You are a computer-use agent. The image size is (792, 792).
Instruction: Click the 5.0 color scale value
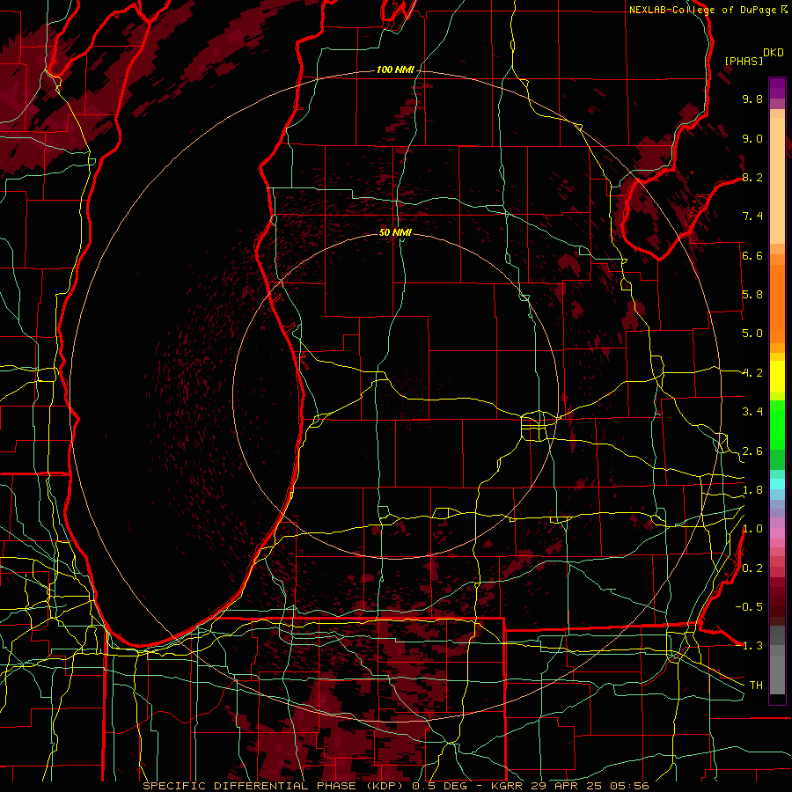752,334
